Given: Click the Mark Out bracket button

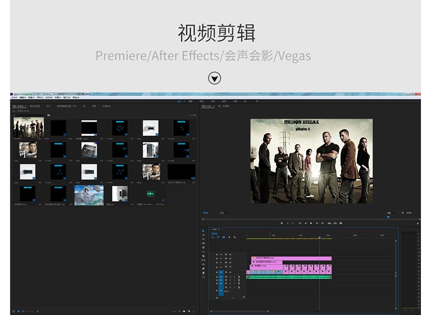Looking at the screenshot, I should 293,223.
